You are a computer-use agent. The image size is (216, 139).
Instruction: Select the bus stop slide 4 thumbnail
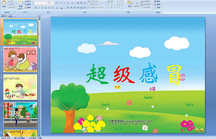20,115
